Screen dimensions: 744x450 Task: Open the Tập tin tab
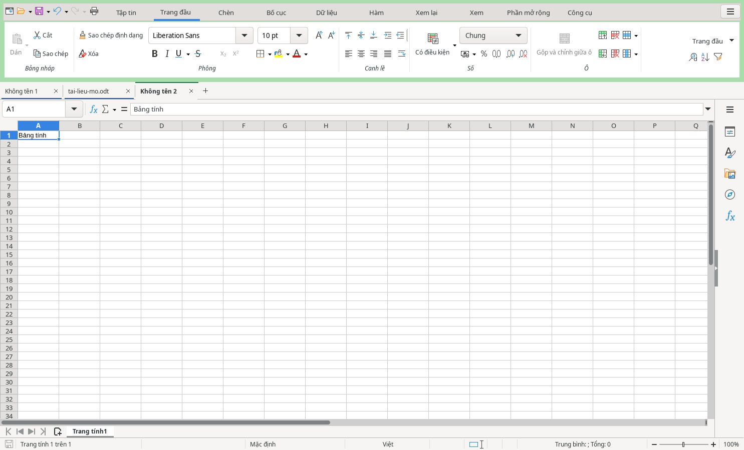pos(126,12)
